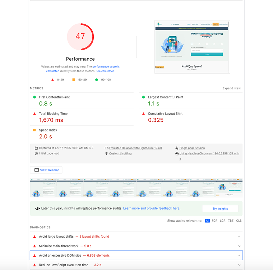Click the green circle icon beside Largest Contentful Paint

tap(143, 97)
